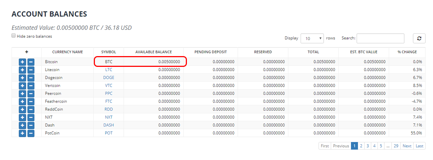Sort by the Total column header

pyautogui.click(x=313, y=52)
